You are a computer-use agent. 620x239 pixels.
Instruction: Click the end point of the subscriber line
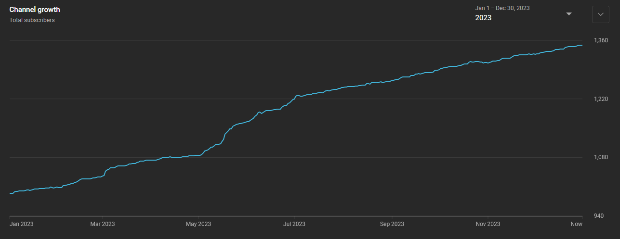pos(582,45)
